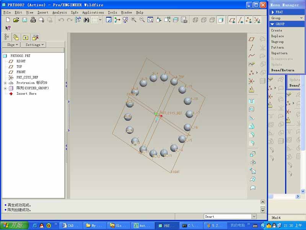The width and height of the screenshot is (306, 230).
Task: Open the File menu
Action: click(x=7, y=12)
